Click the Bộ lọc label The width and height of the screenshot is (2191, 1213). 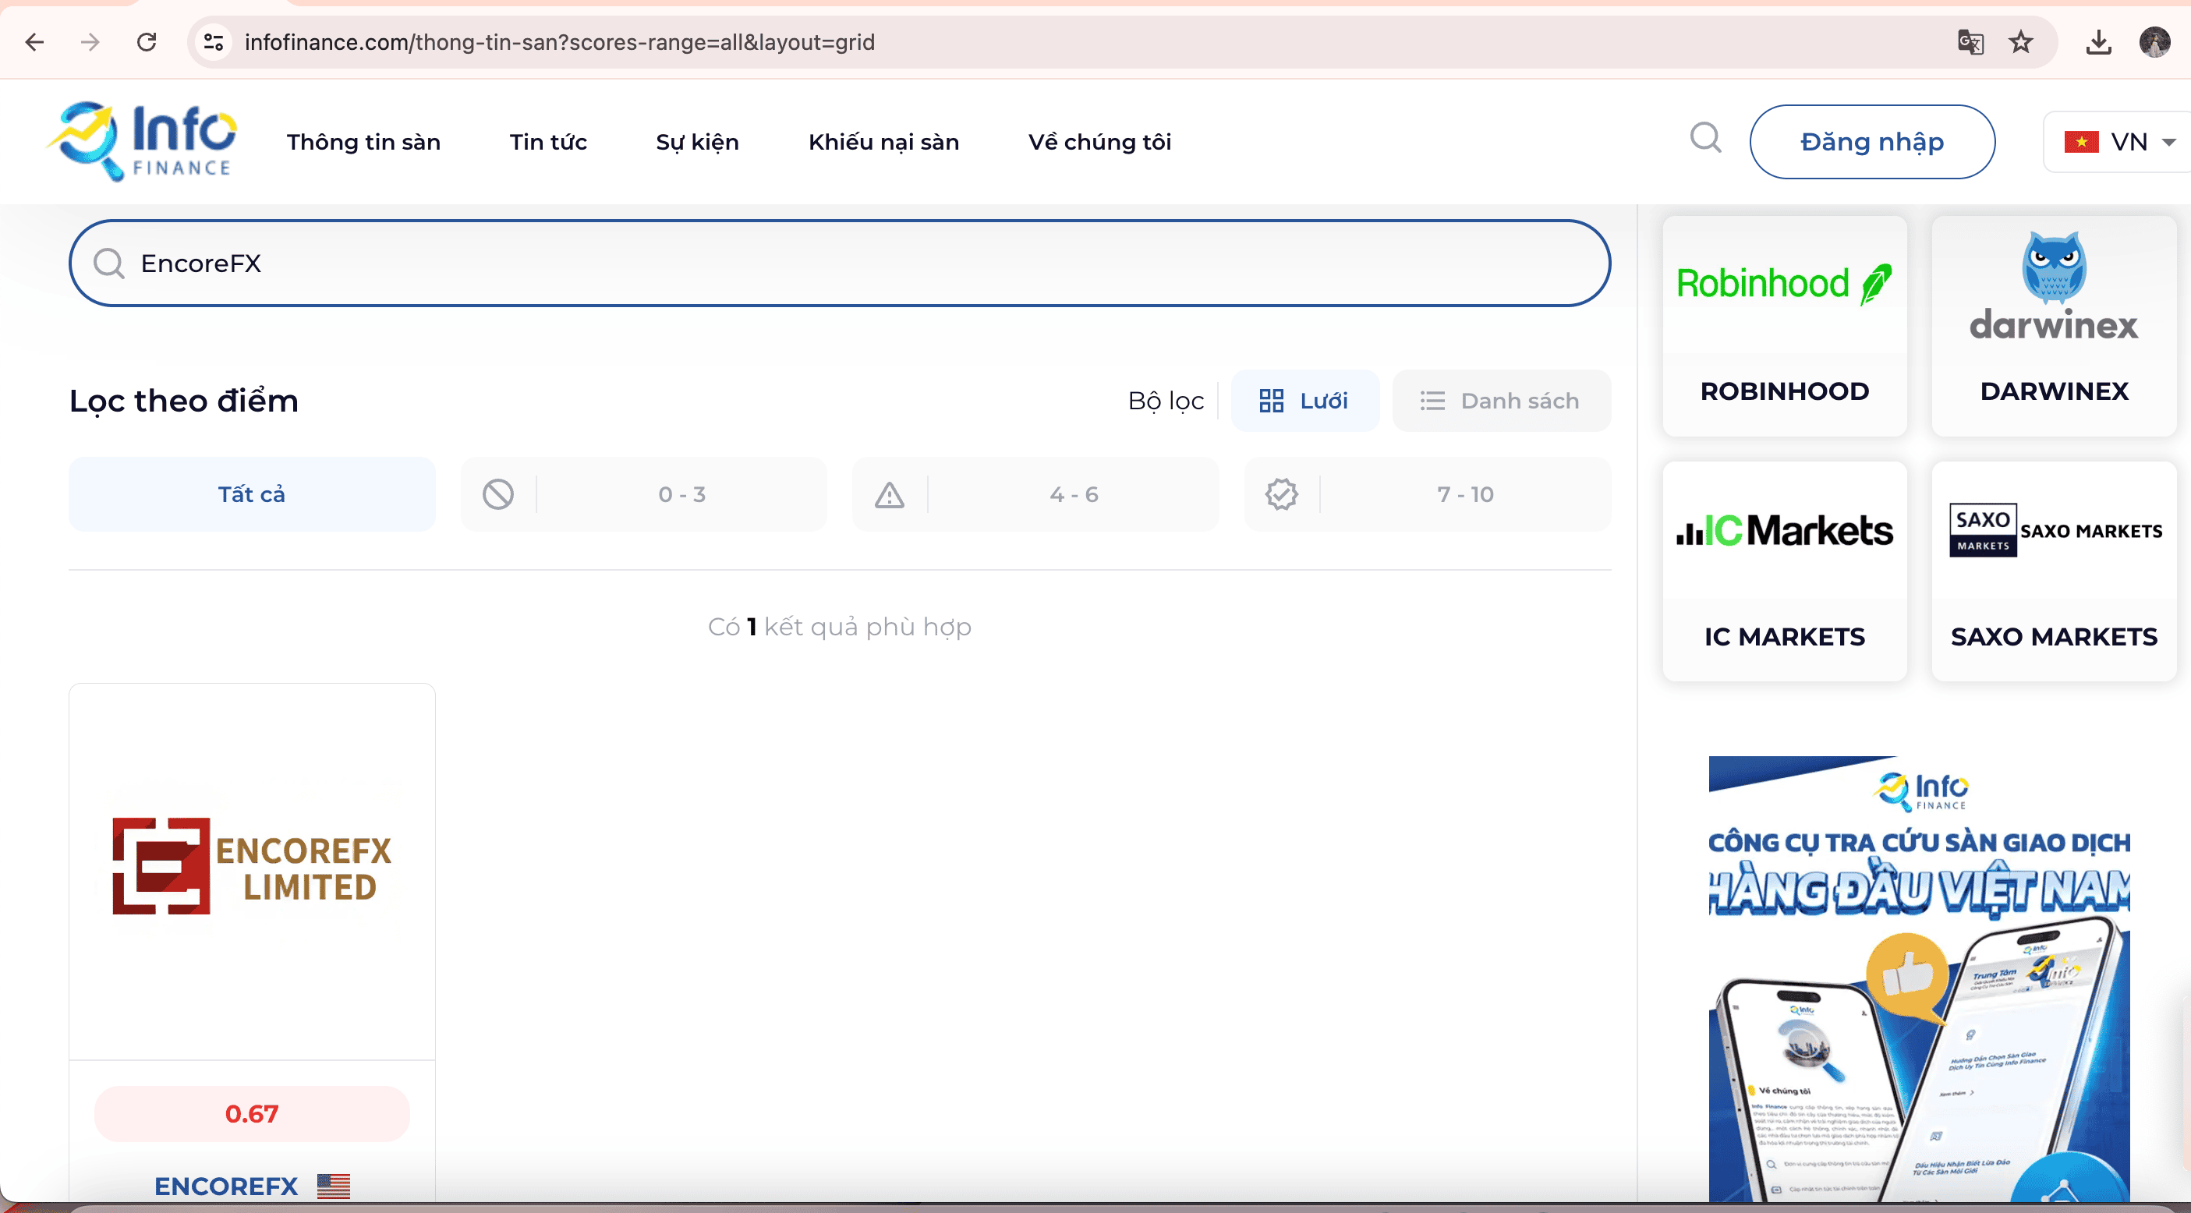click(1165, 401)
